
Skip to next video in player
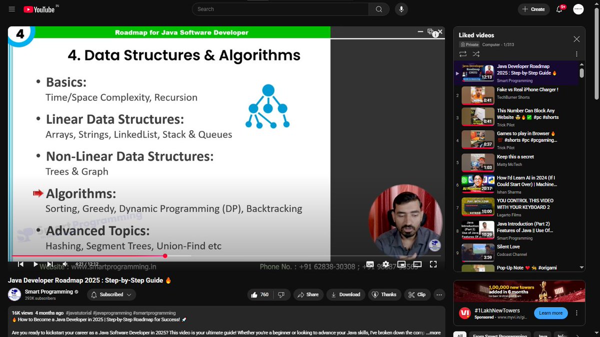pos(50,264)
